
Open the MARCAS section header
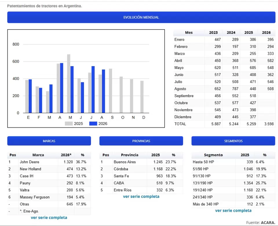coord(49,141)
